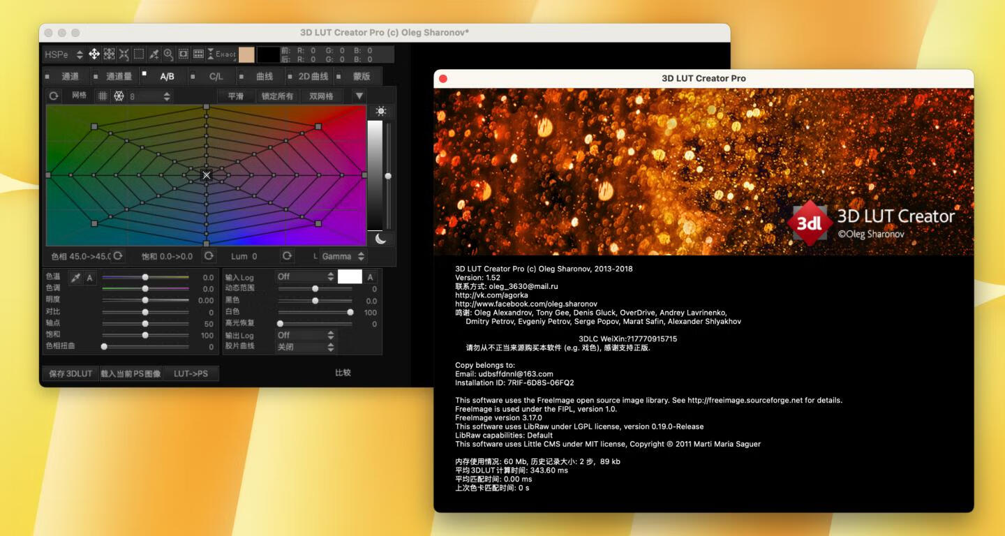Enable the 2D曲线 tab indicator checkbox
Viewport: 1005px width, 536px height.
click(290, 76)
